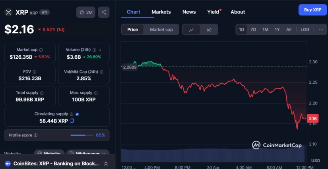Add XRP to watchlist with star button
328x169 pixels.
(x=85, y=12)
